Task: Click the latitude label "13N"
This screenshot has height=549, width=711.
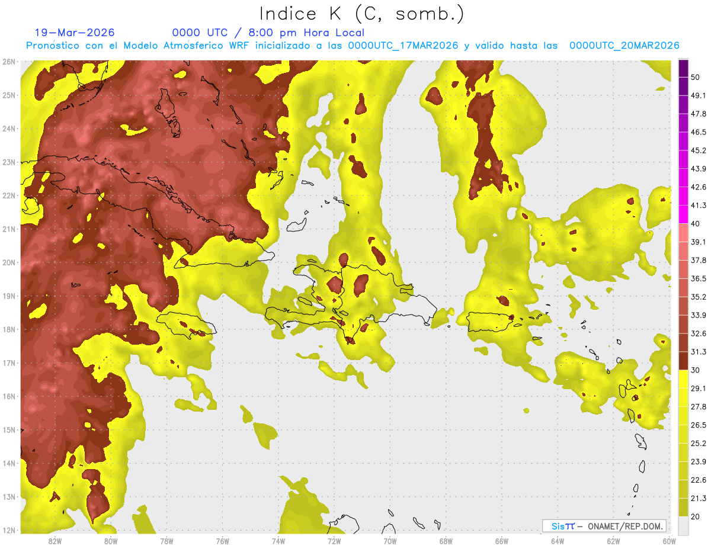Action: 9,497
